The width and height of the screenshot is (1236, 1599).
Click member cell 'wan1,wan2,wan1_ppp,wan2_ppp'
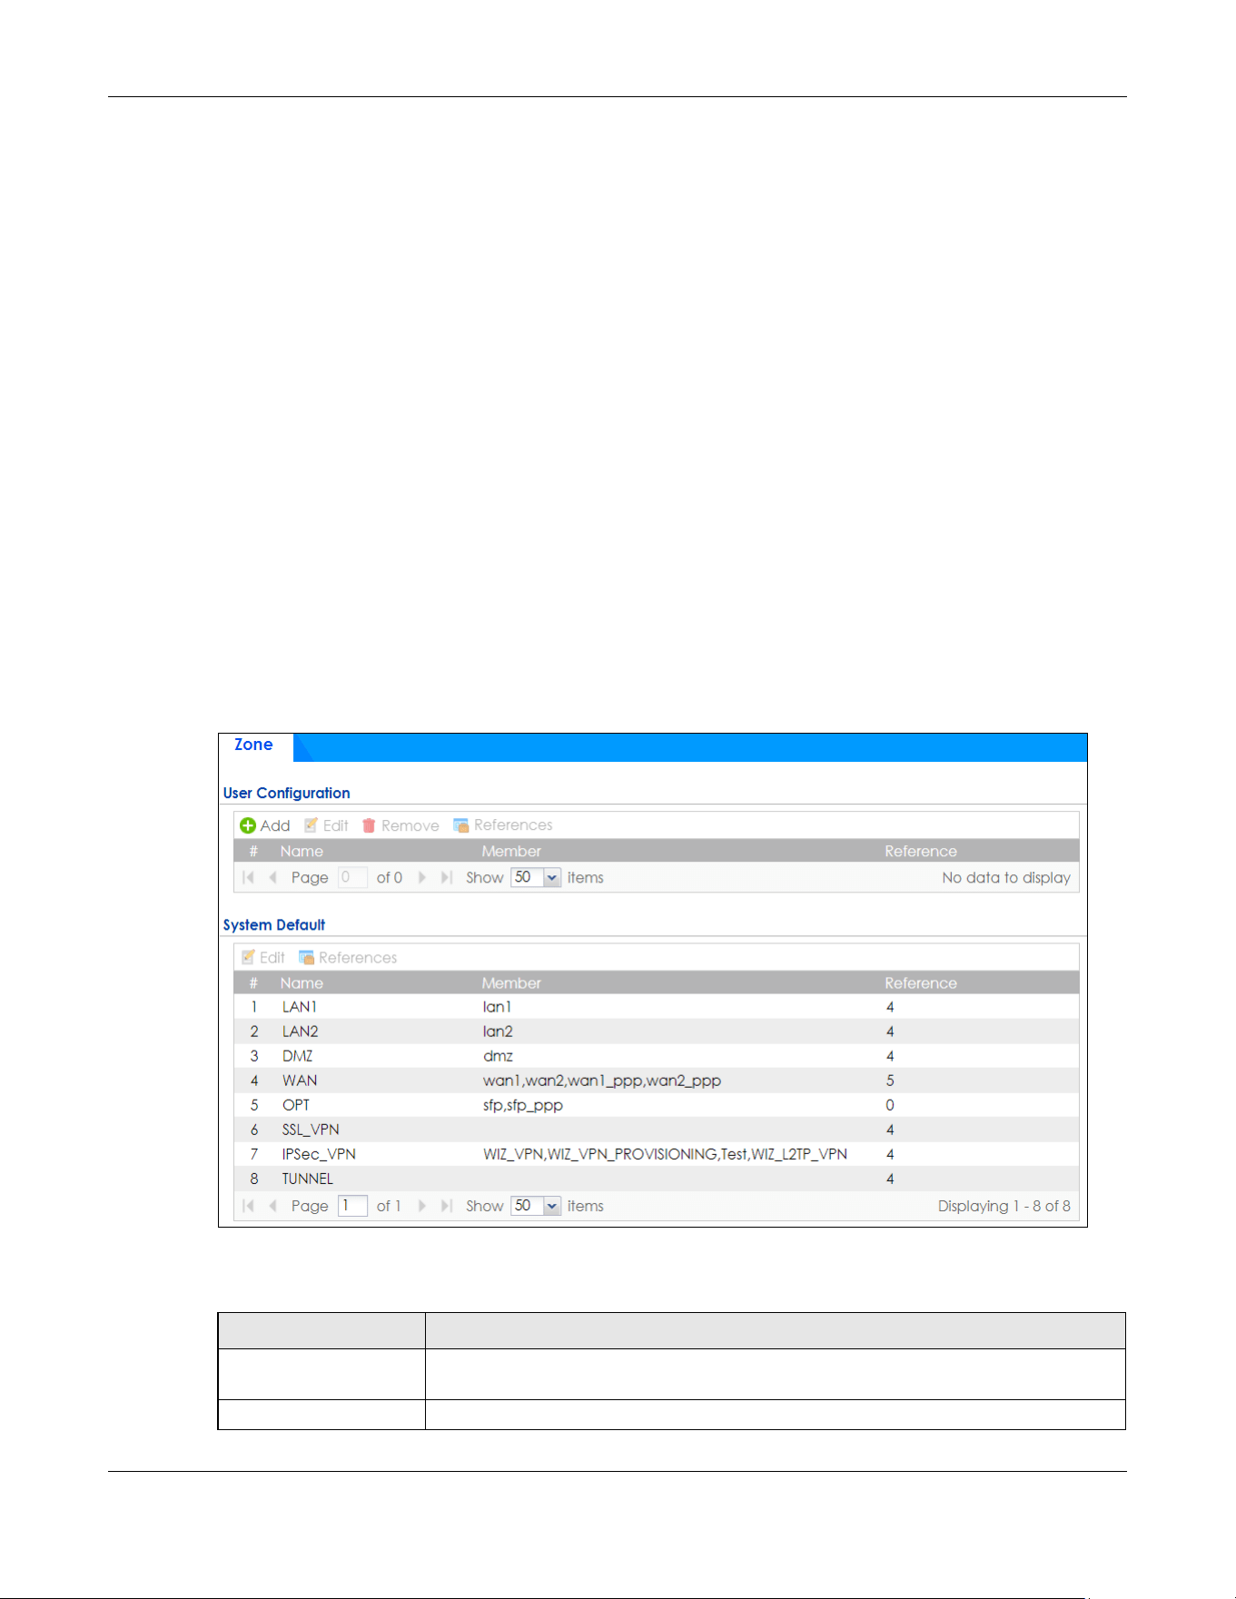point(602,1081)
